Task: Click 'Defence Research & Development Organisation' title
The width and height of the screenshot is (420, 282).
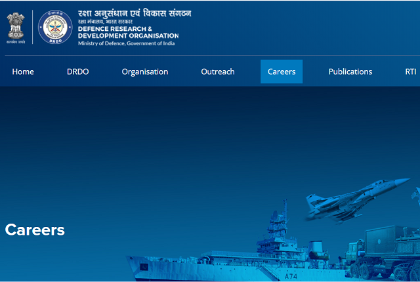Action: tap(127, 32)
